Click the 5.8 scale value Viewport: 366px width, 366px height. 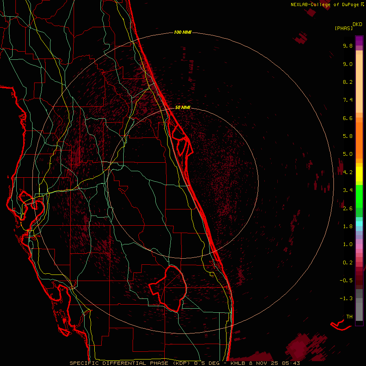[x=348, y=136]
